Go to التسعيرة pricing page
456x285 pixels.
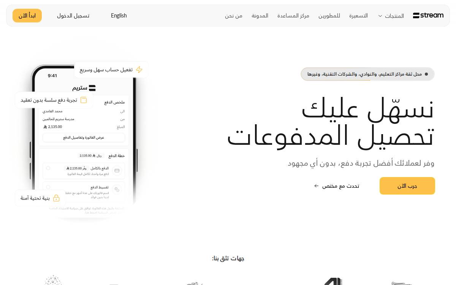358,16
